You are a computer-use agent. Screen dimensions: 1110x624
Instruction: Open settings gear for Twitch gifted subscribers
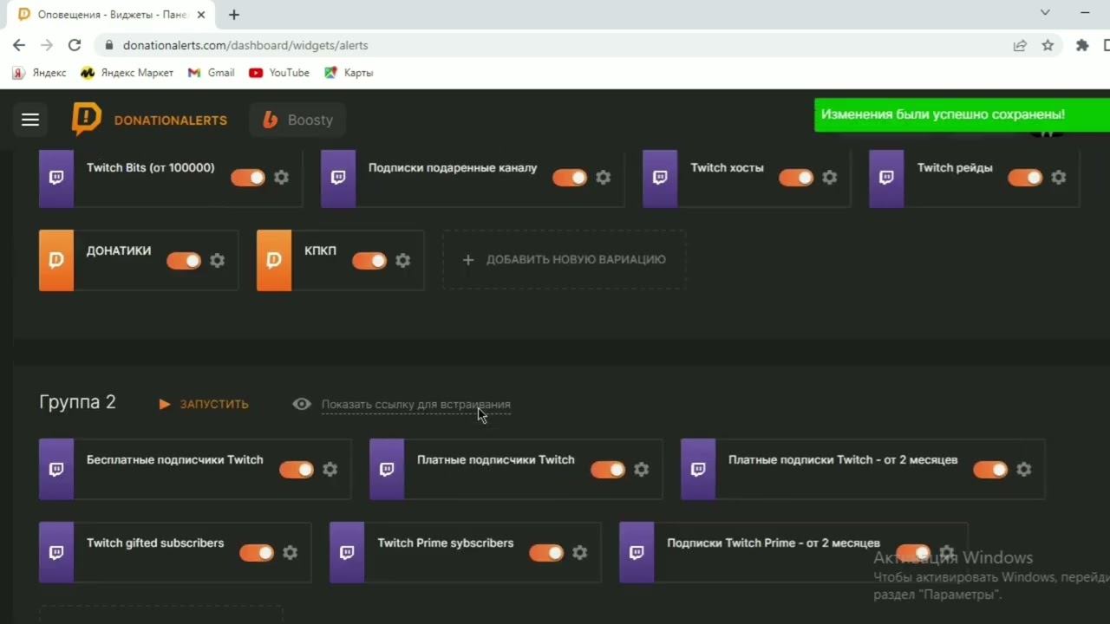(x=291, y=553)
